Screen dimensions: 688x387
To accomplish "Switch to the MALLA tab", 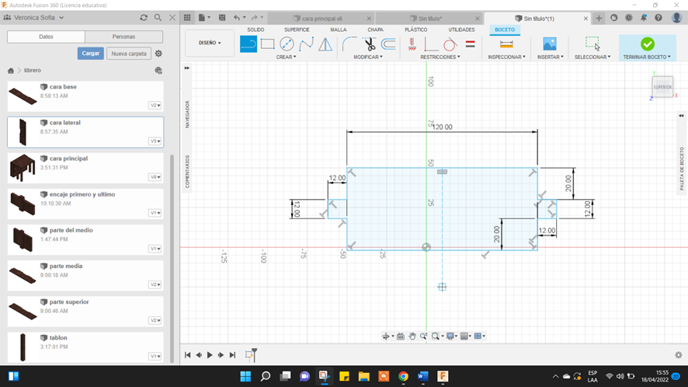I will (x=339, y=30).
